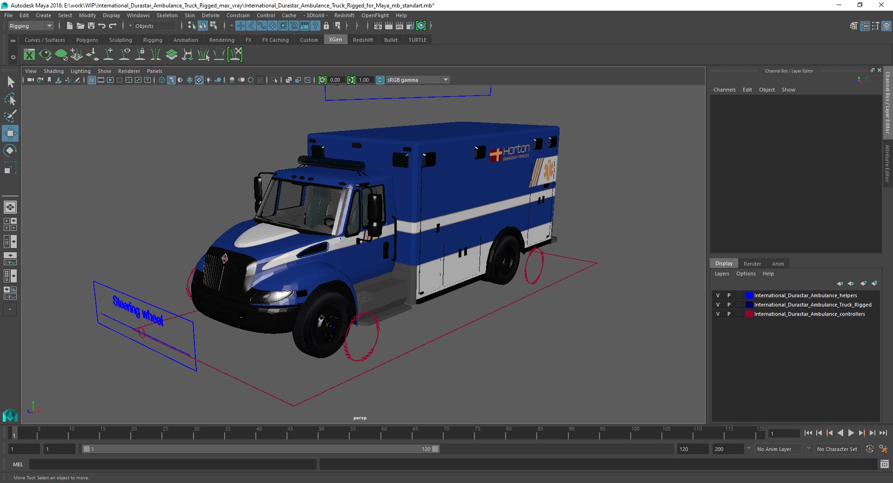Toggle the auto keyframe button
This screenshot has height=483, width=893.
click(870, 449)
